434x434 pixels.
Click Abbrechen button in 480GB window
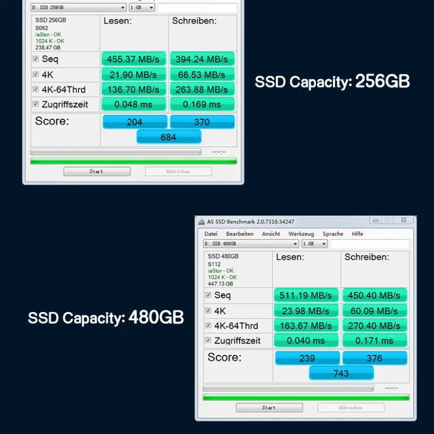pyautogui.click(x=351, y=407)
